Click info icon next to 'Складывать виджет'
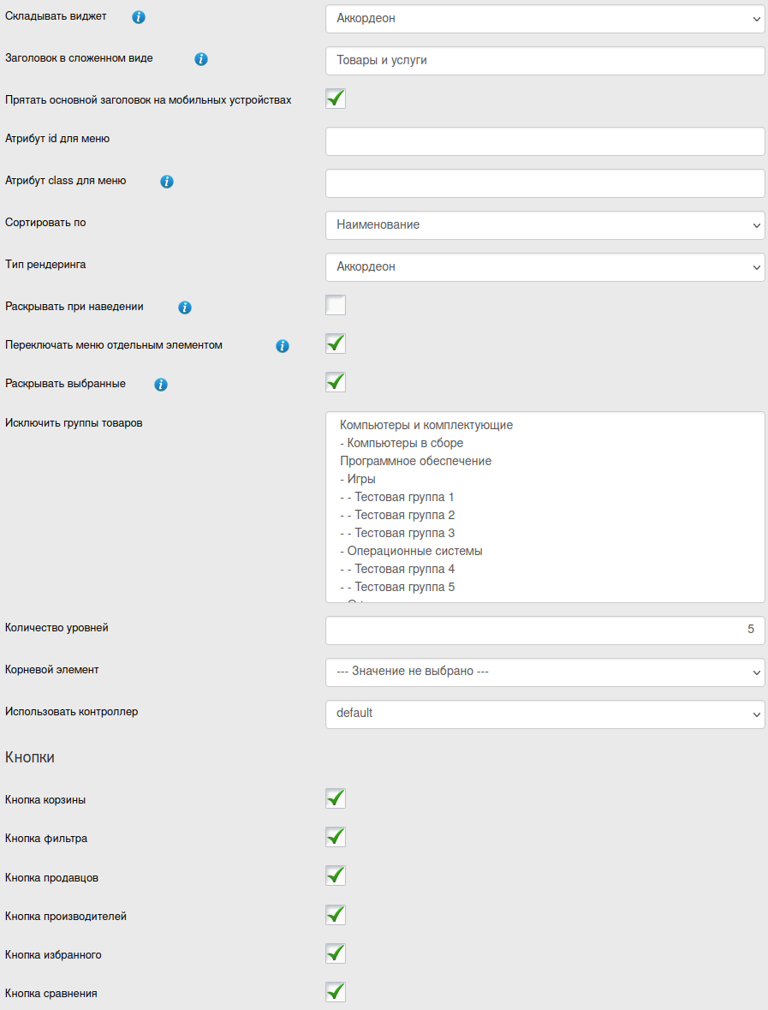This screenshot has height=1010, width=768. 139,17
